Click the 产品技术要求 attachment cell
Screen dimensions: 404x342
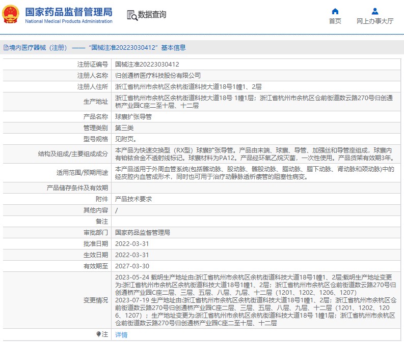[133, 199]
